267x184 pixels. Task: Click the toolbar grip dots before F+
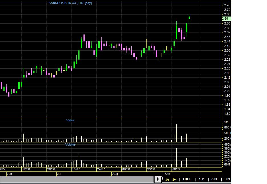click(163, 179)
